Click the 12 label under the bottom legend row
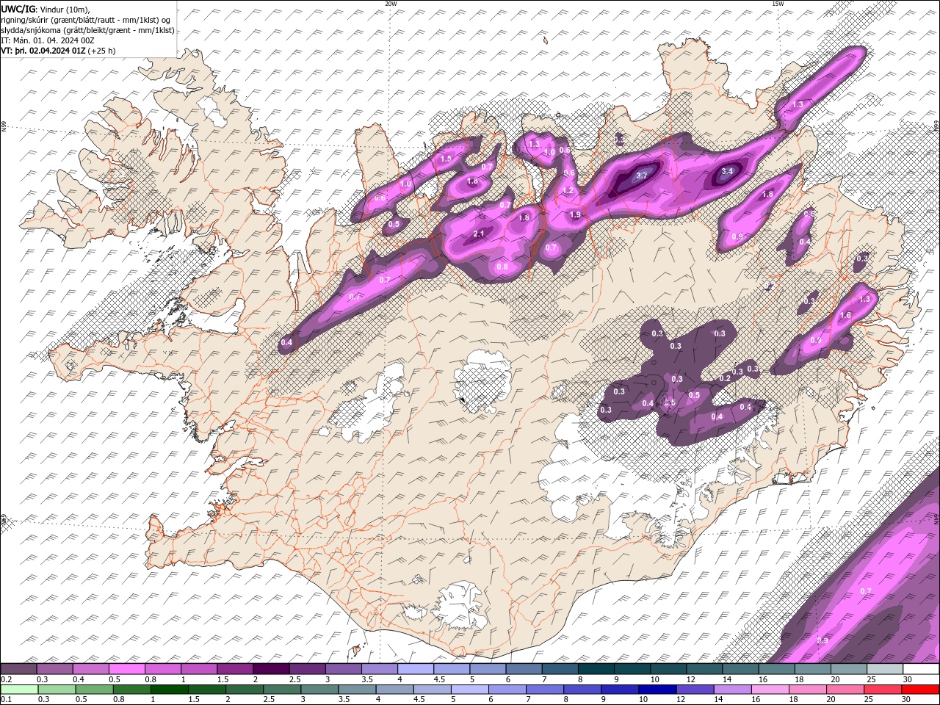Screen dimensions: 940x705 coord(682,700)
